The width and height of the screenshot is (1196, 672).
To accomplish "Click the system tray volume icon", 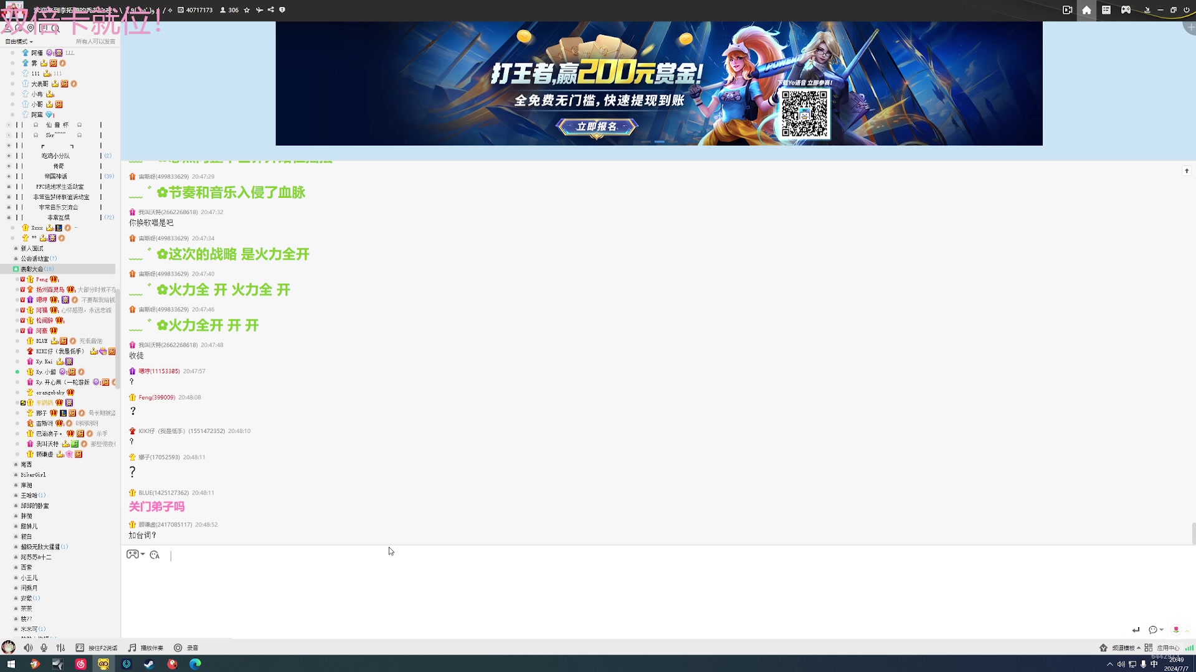I will tap(1121, 665).
